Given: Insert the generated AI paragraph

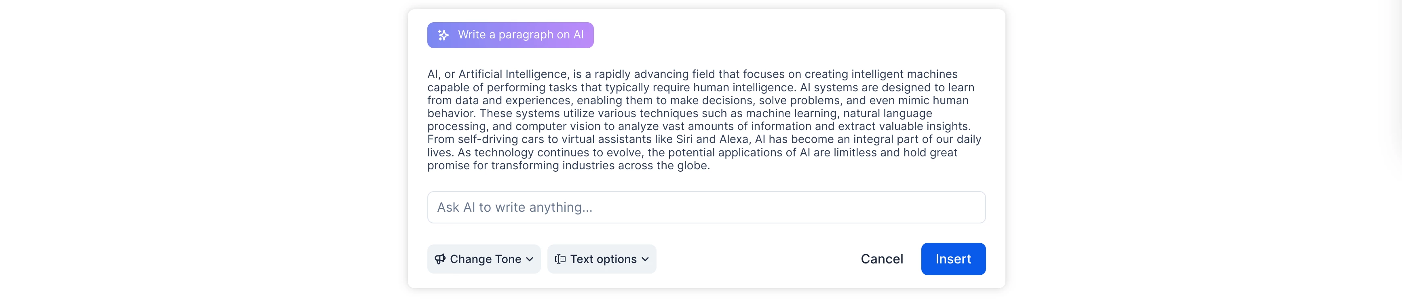Looking at the screenshot, I should [953, 259].
